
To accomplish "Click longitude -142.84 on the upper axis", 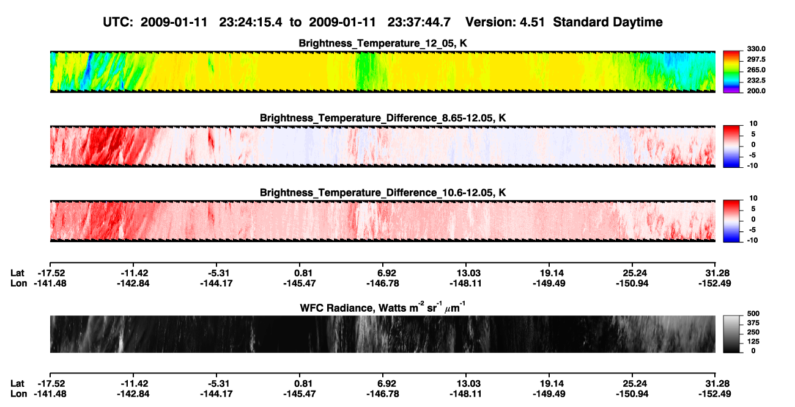I will pyautogui.click(x=133, y=283).
